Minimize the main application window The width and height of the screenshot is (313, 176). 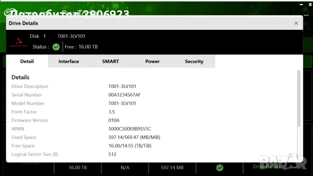coord(301,4)
